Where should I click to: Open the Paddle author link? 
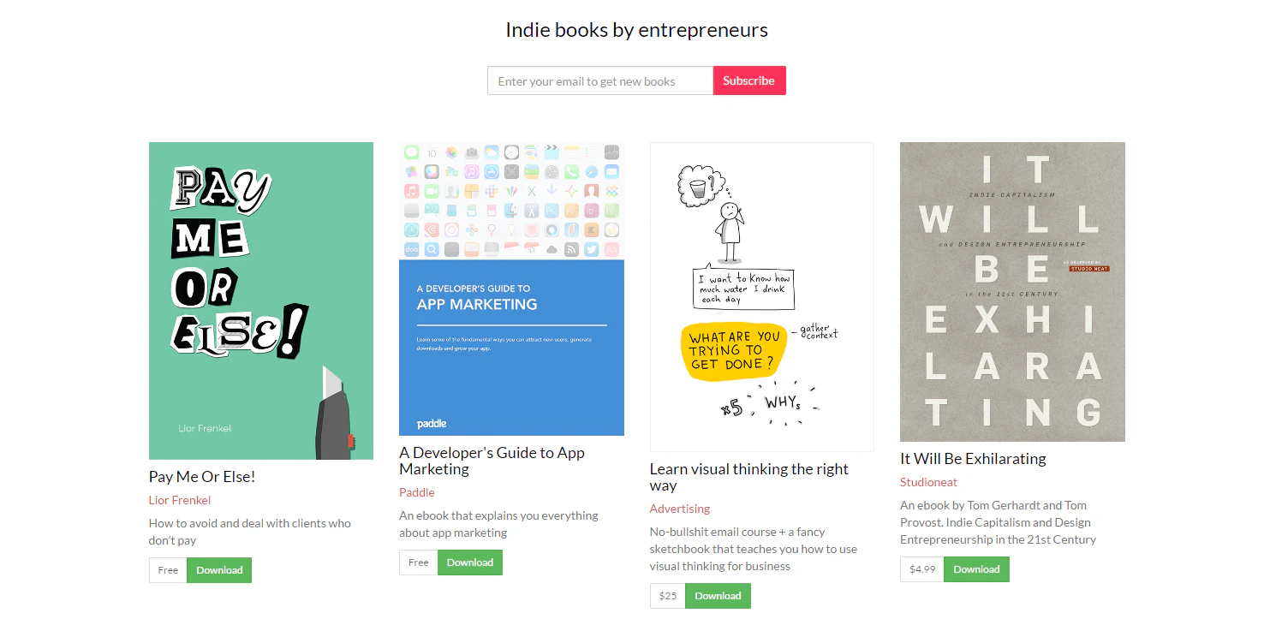click(x=417, y=492)
